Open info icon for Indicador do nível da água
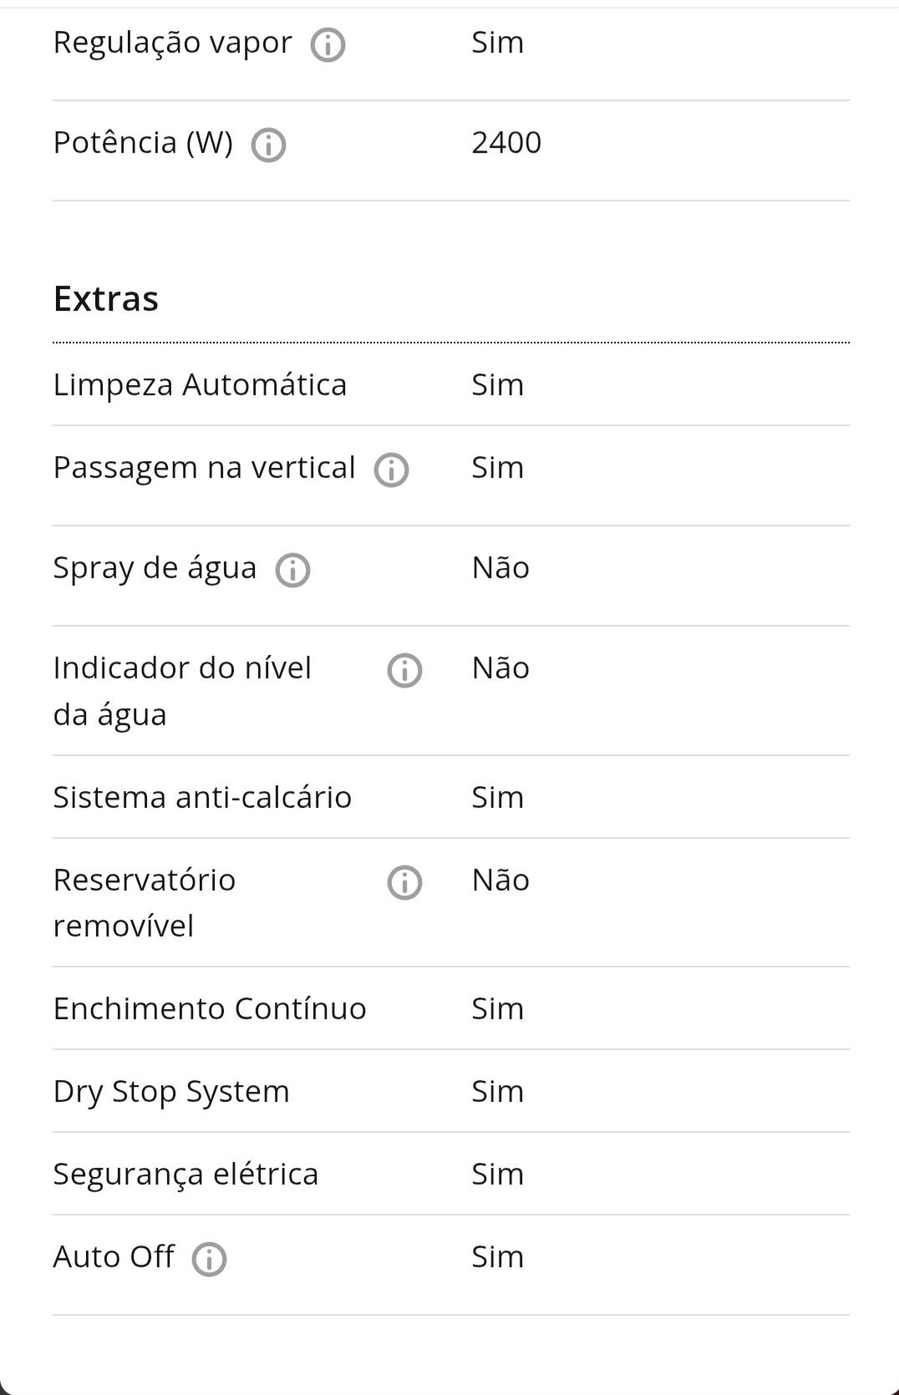Screen dimensions: 899x1395 pos(404,670)
